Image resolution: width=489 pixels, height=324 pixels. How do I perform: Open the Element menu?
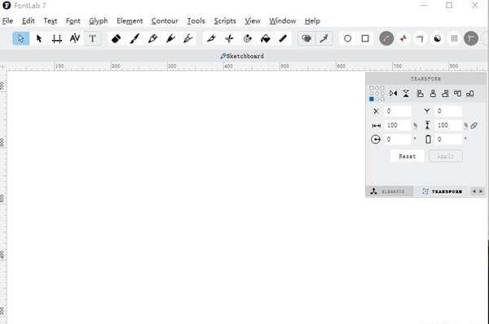[x=130, y=21]
